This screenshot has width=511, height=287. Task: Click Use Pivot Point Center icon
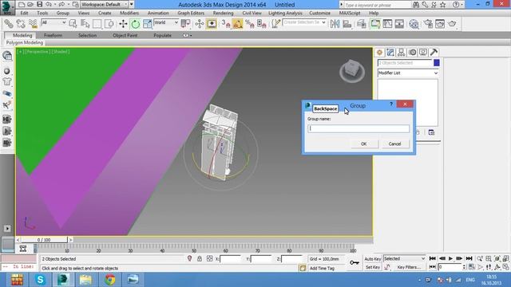185,24
